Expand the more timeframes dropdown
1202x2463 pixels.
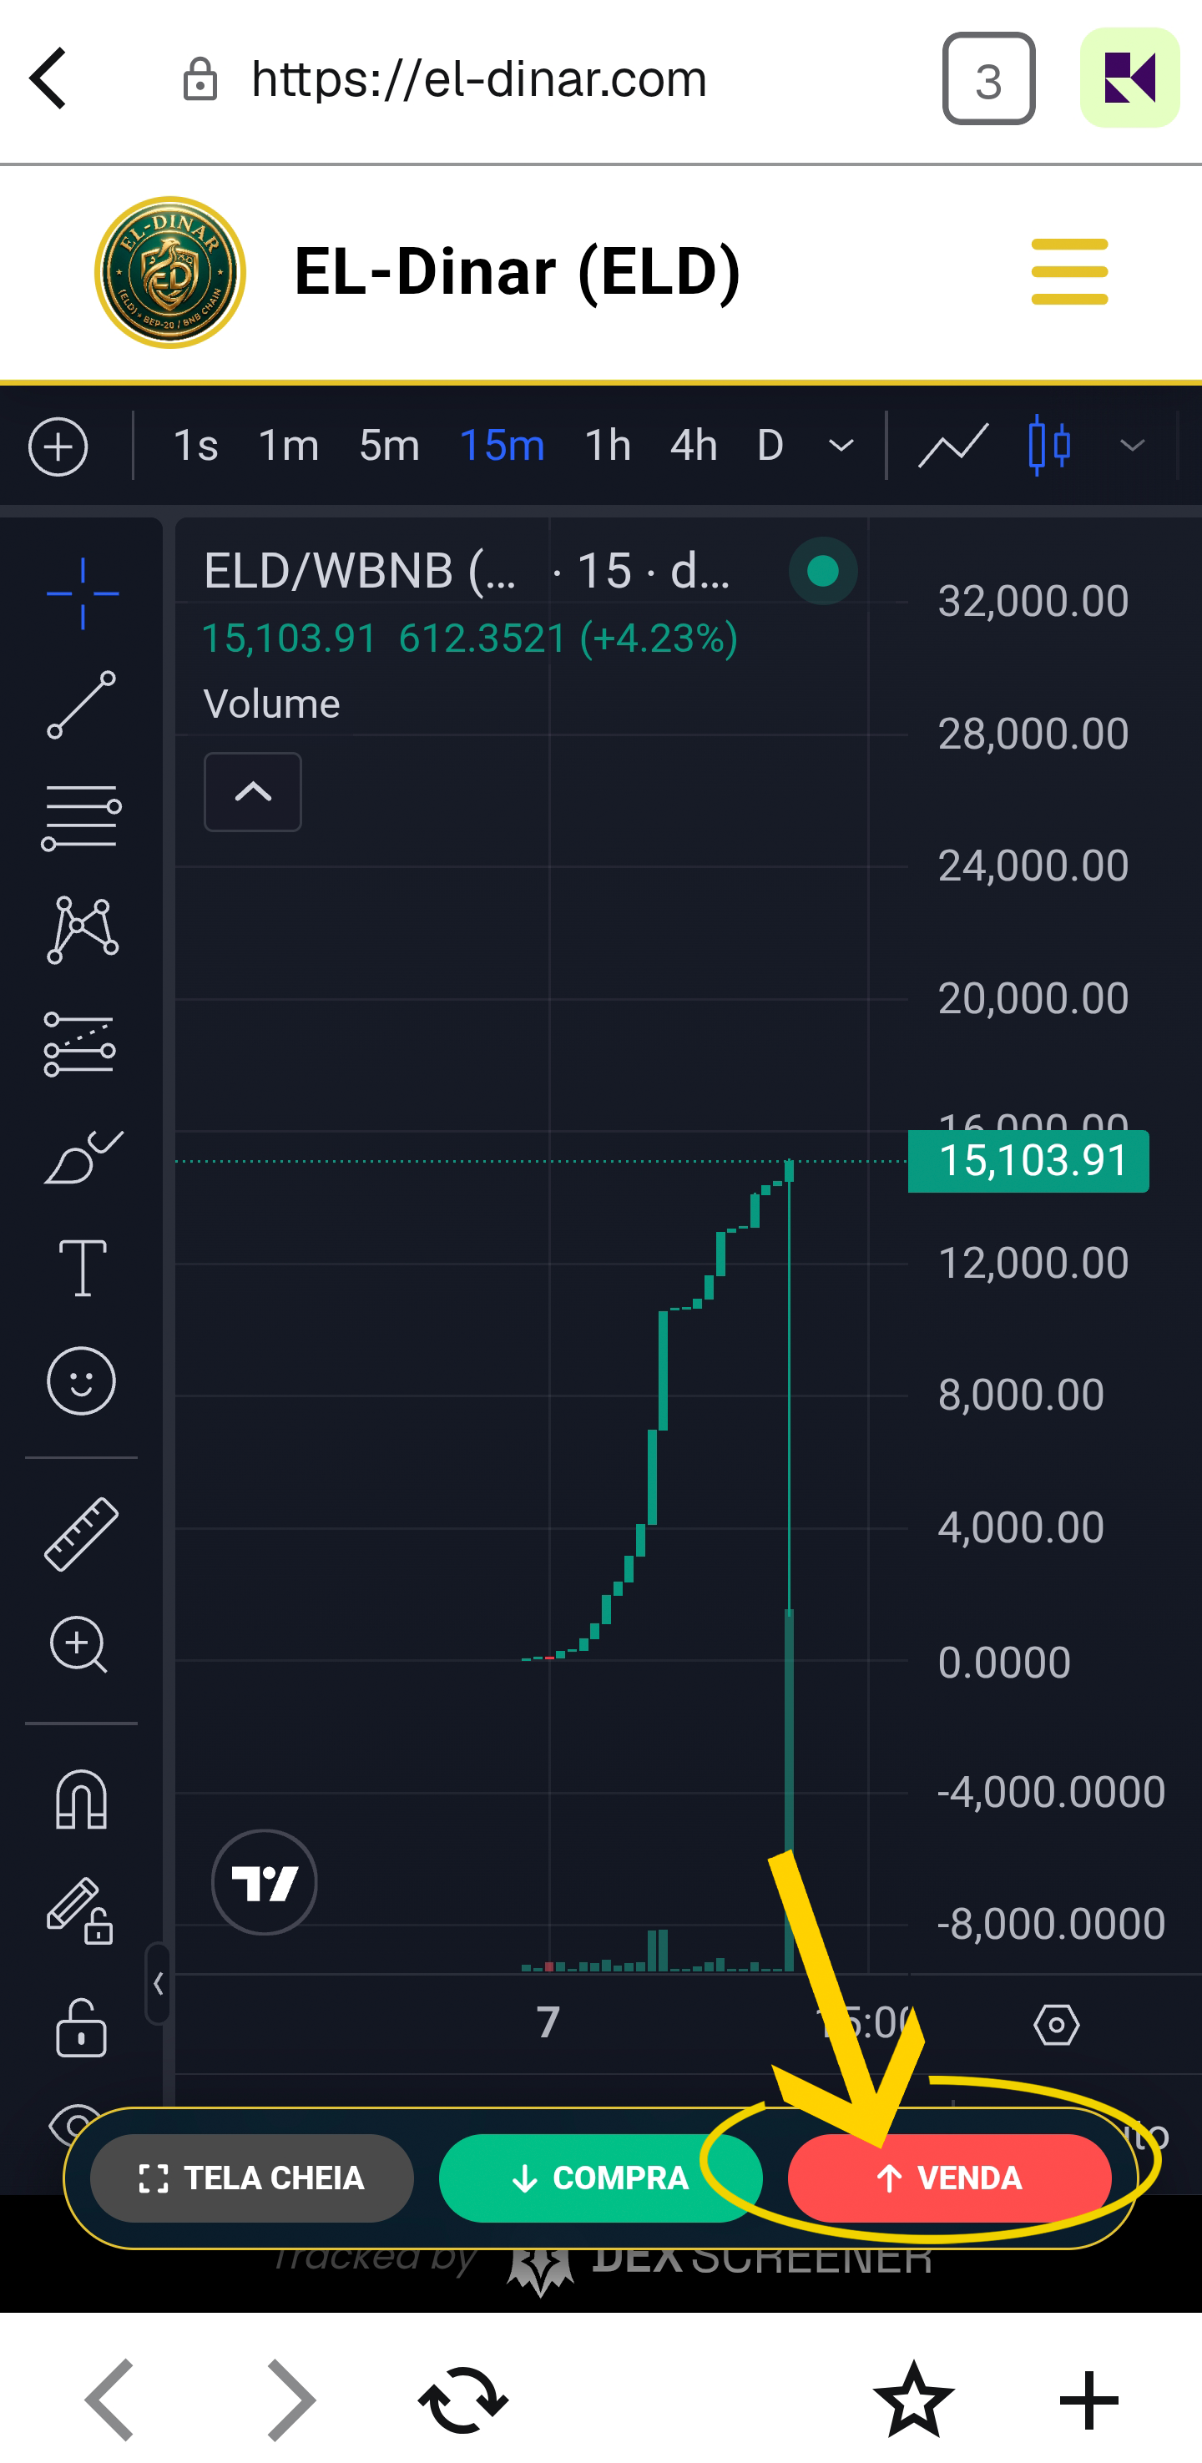click(841, 447)
